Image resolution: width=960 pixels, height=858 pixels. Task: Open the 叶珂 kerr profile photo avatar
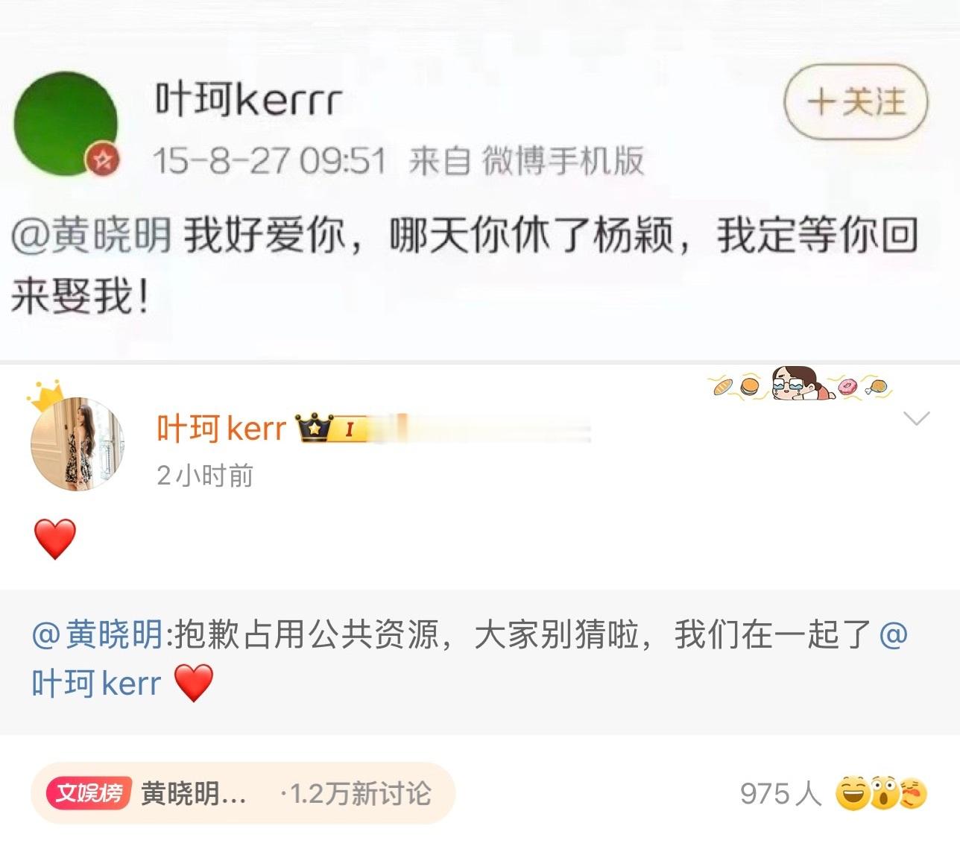78,444
